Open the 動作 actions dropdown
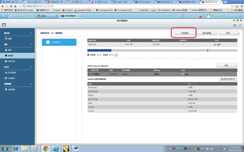244x152 pixels. (229, 33)
